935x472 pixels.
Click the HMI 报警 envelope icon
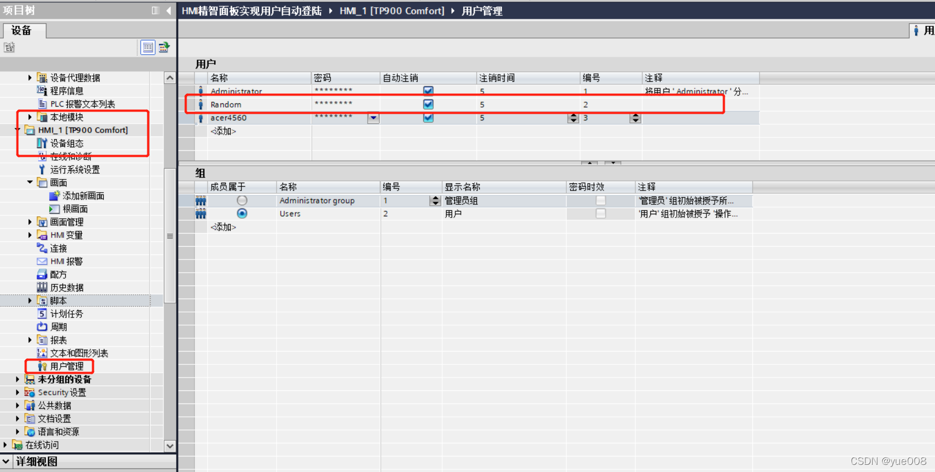pyautogui.click(x=42, y=261)
